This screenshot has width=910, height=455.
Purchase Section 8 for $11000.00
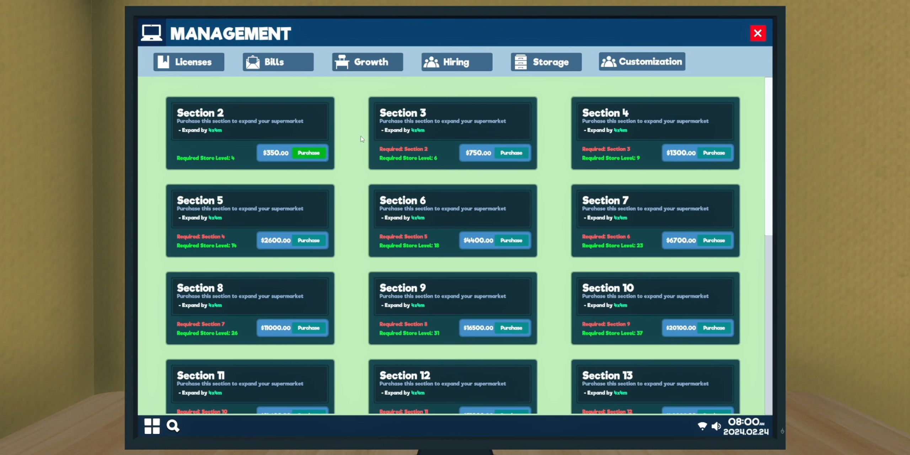309,328
